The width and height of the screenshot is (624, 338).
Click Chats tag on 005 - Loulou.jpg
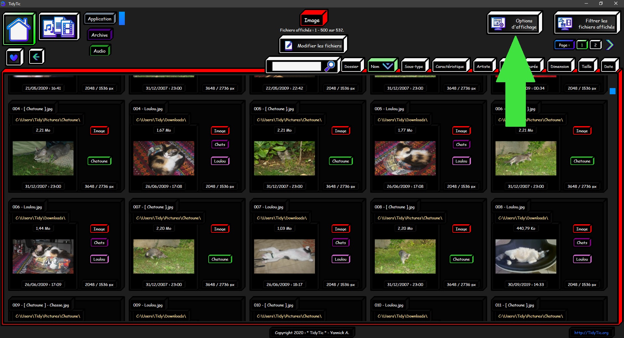coord(461,144)
